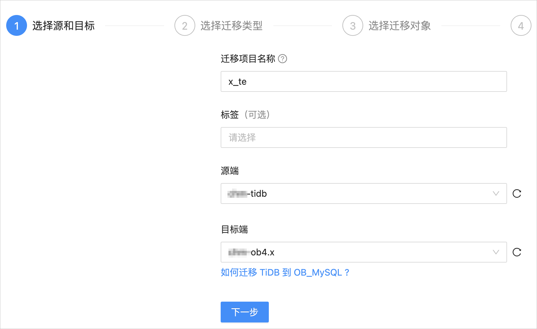Click the 迁移项目名称 field label

click(x=248, y=59)
